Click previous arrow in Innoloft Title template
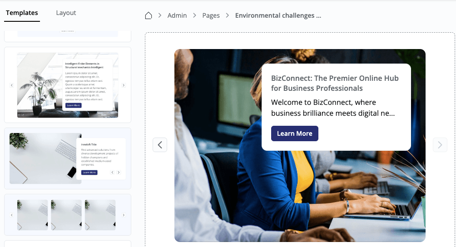 point(113,173)
